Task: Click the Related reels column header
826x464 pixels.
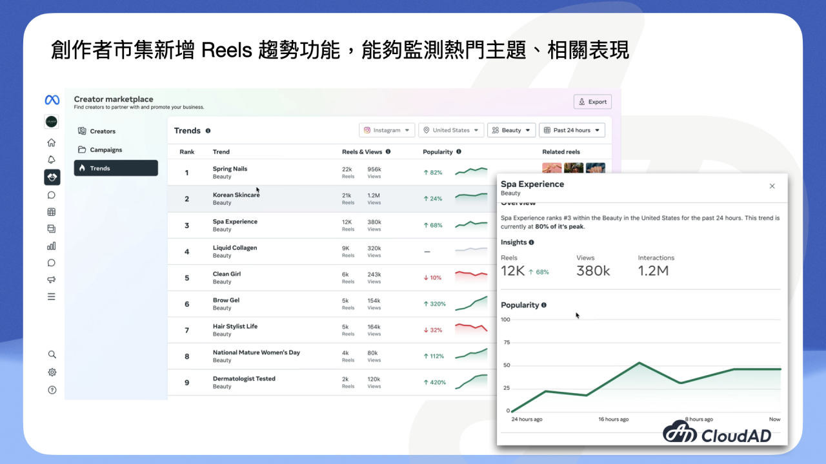Action: pyautogui.click(x=561, y=152)
